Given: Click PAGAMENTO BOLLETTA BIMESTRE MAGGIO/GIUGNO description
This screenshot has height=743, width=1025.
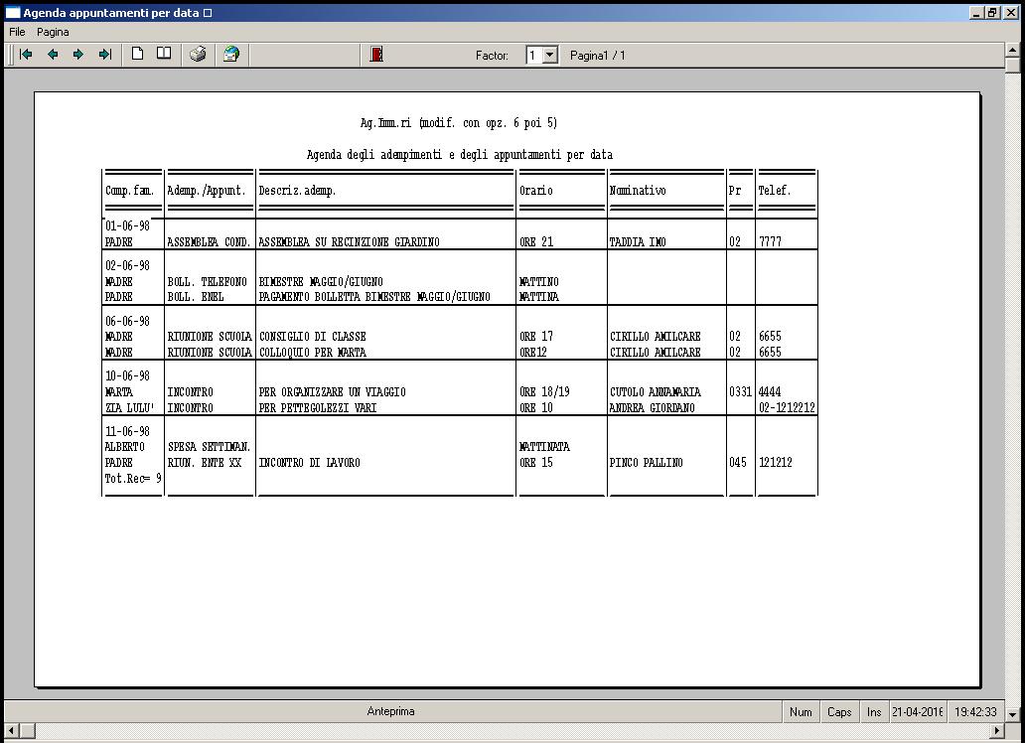Looking at the screenshot, I should [374, 297].
